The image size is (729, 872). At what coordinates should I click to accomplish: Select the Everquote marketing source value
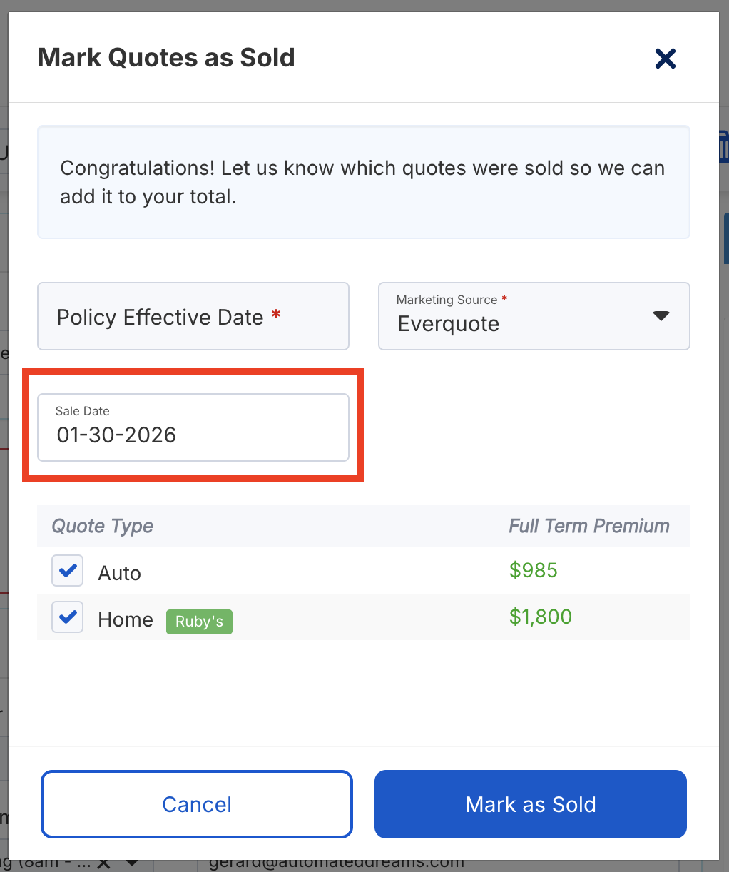coord(449,324)
